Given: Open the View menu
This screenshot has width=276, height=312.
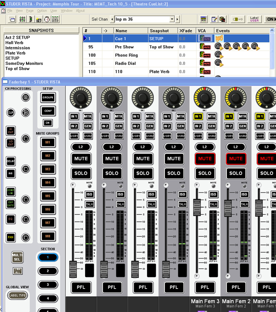Looking at the screenshot, I should pyautogui.click(x=19, y=11).
